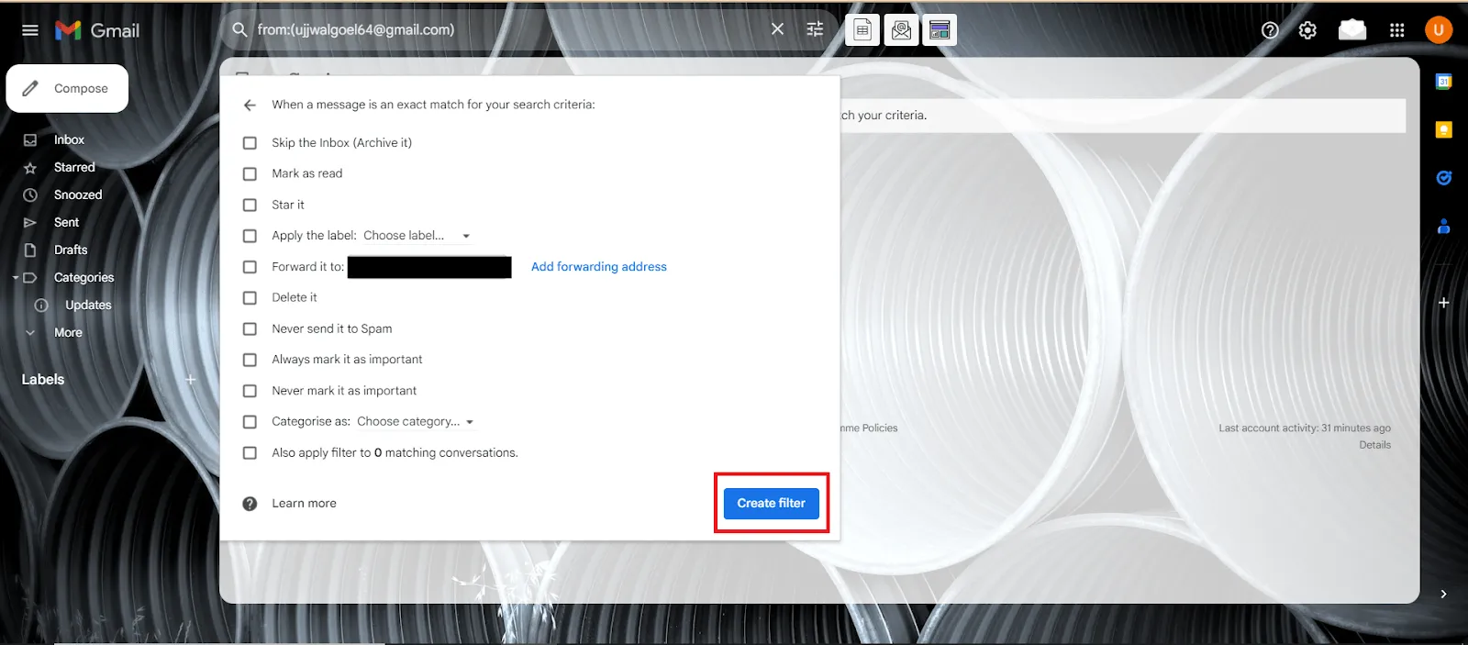
Task: Open Settings gear icon
Action: (x=1307, y=30)
